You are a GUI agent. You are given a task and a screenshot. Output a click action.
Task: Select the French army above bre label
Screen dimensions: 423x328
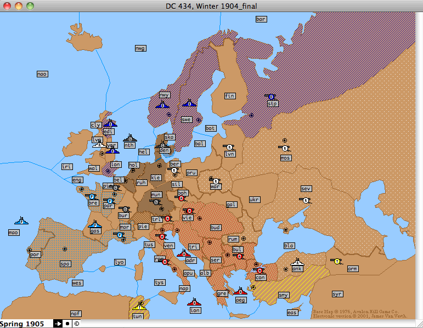coord(91,196)
